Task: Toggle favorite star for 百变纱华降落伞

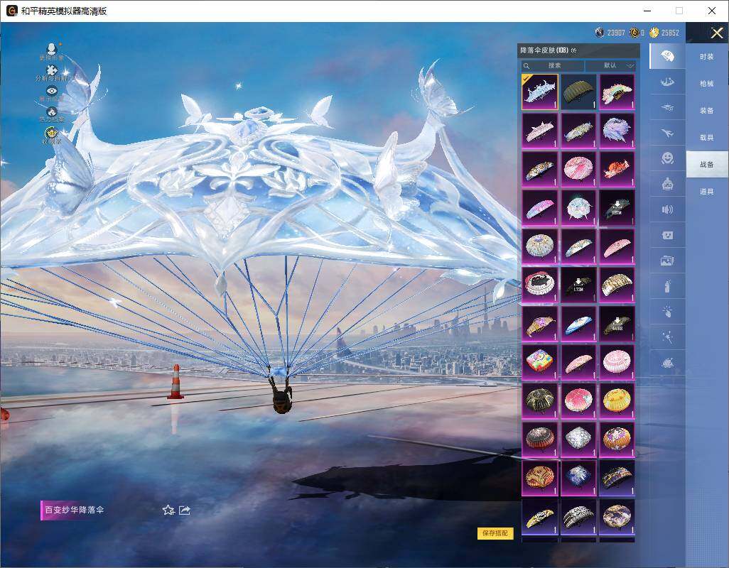Action: coord(168,510)
